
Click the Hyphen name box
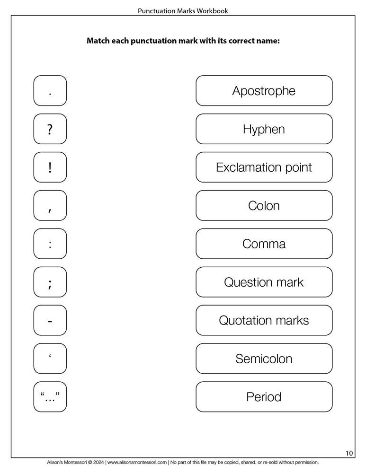point(264,129)
